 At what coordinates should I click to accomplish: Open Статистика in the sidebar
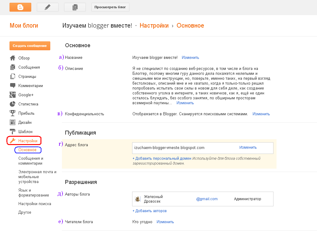click(28, 104)
